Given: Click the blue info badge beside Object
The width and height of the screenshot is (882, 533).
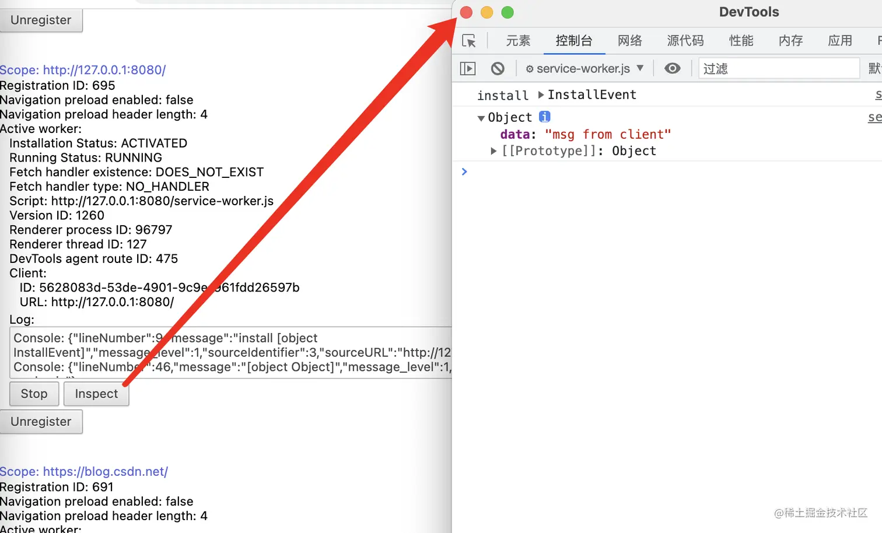Looking at the screenshot, I should (545, 117).
